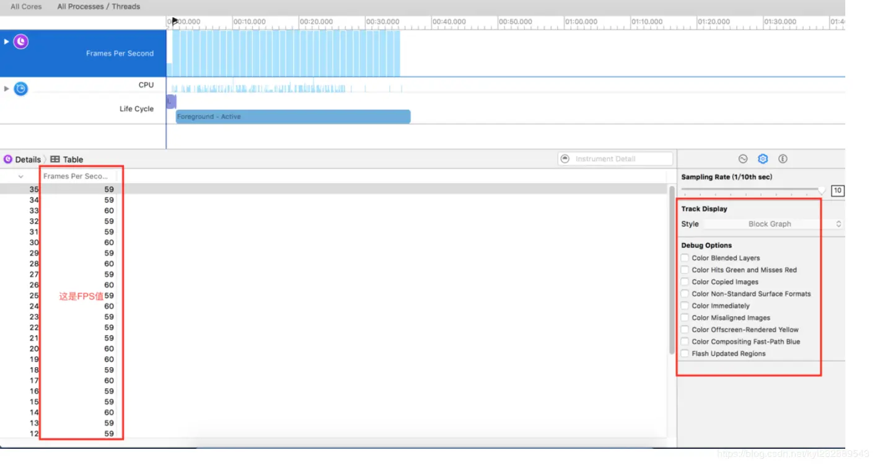Select table row 34
The image size is (875, 465).
(333, 200)
